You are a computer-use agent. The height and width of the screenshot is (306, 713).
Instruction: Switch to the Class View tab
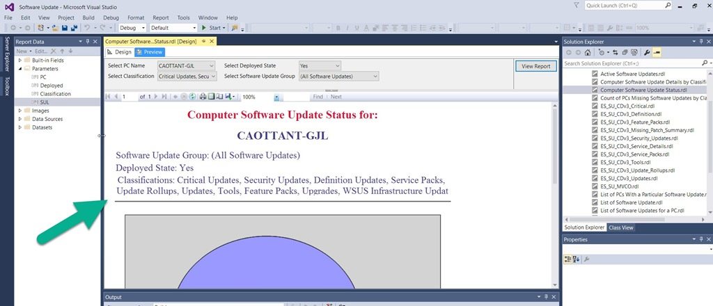(x=621, y=228)
